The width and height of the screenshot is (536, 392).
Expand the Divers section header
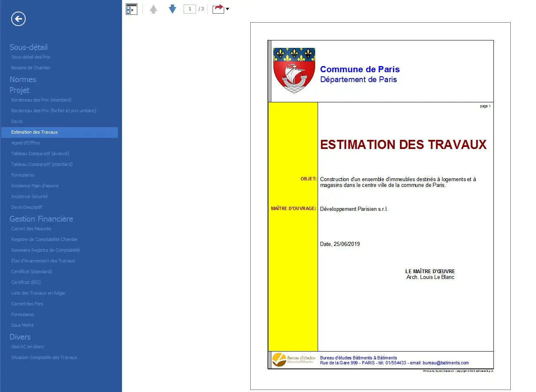[x=20, y=337]
